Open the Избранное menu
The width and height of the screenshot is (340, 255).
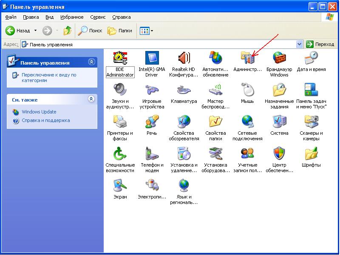72,17
